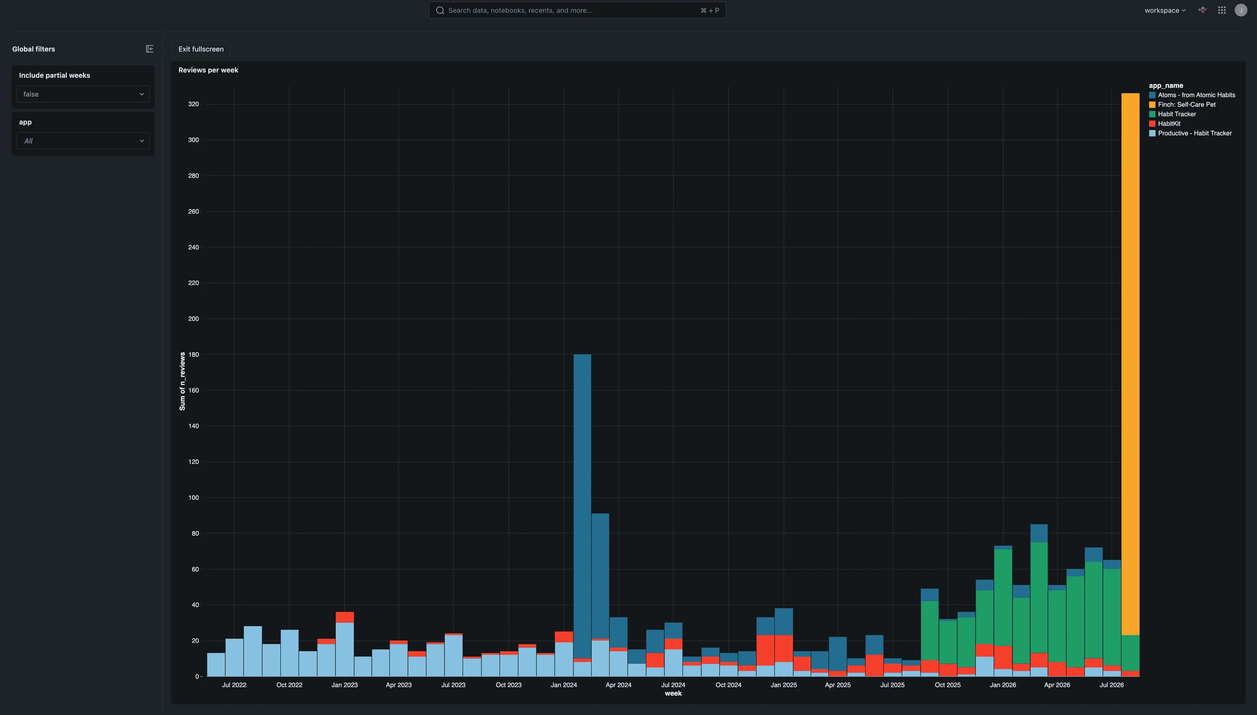Click the Productive - Habit Tracker legend swatch

pyautogui.click(x=1152, y=133)
